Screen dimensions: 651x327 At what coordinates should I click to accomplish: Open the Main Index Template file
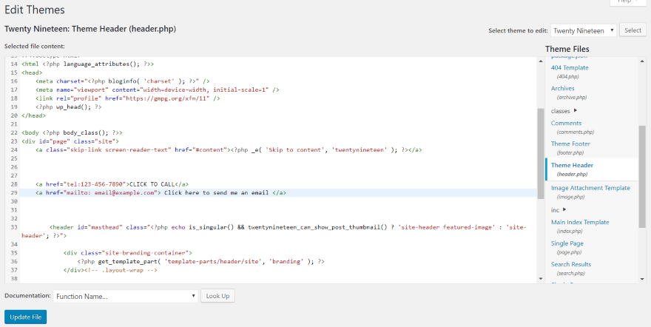(x=580, y=222)
